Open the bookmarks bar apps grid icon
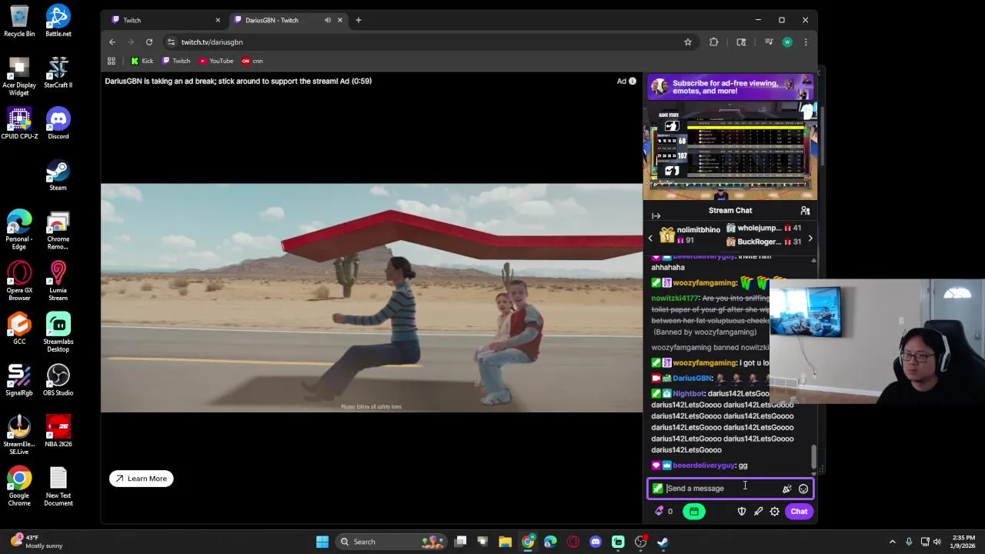This screenshot has width=985, height=554. point(112,61)
